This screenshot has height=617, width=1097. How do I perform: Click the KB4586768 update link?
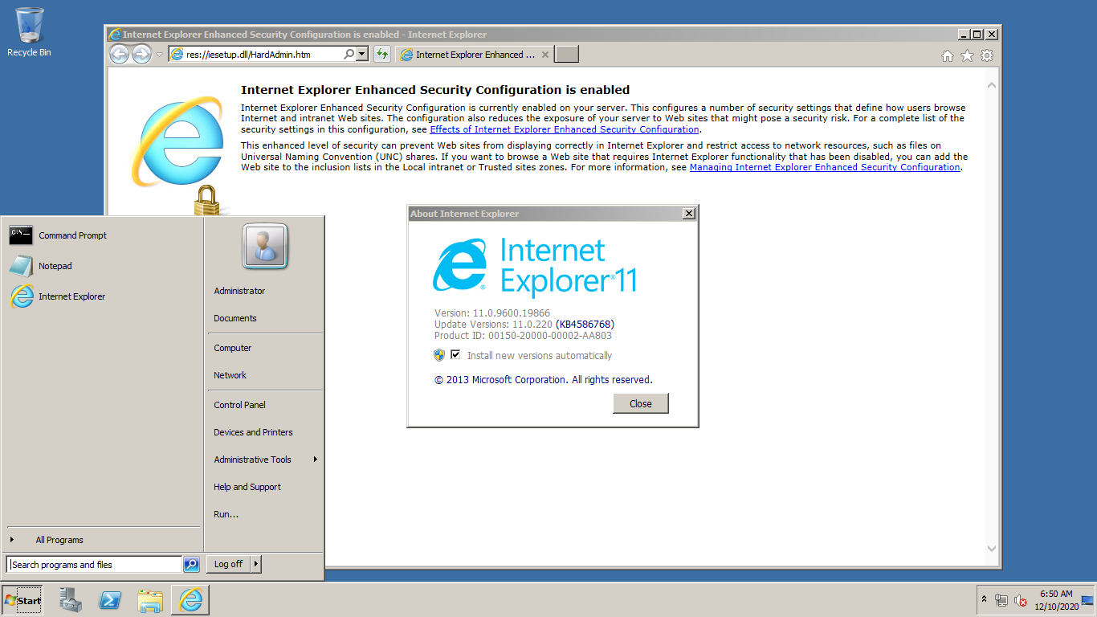pos(585,325)
